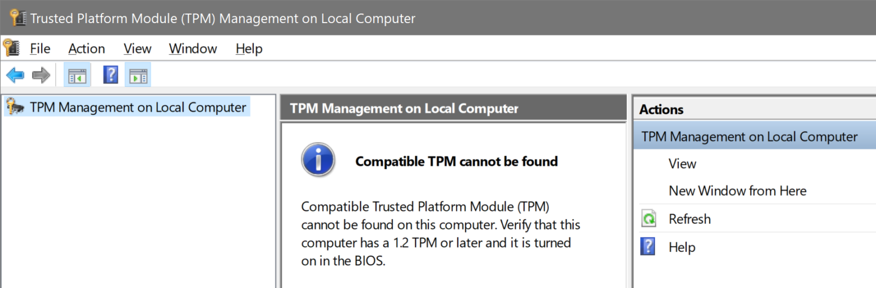Click the TPM key icon in the title bar

pos(17,18)
